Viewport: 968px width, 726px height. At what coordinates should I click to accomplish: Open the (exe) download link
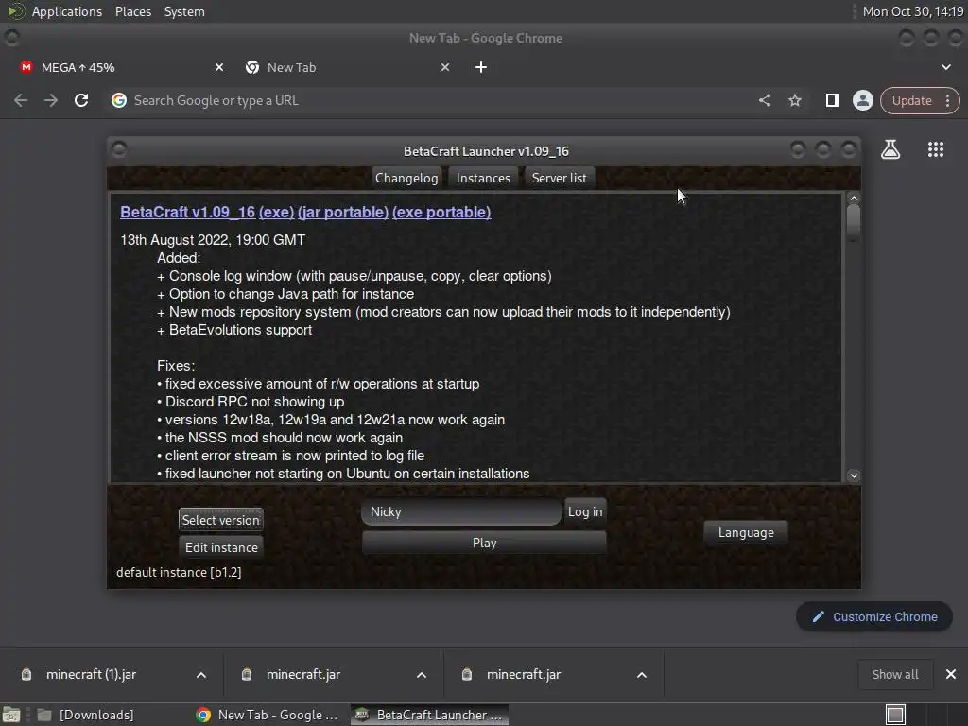276,212
